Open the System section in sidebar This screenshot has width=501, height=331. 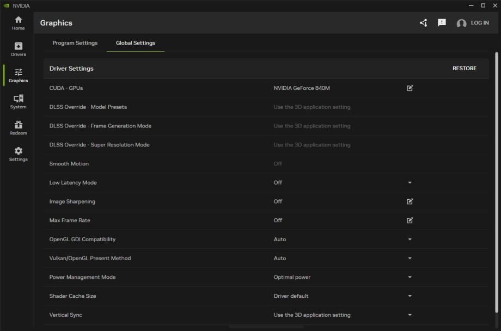(x=18, y=101)
